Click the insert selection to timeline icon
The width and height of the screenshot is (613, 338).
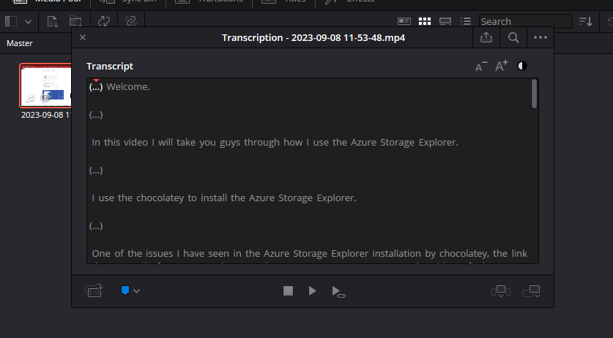501,291
